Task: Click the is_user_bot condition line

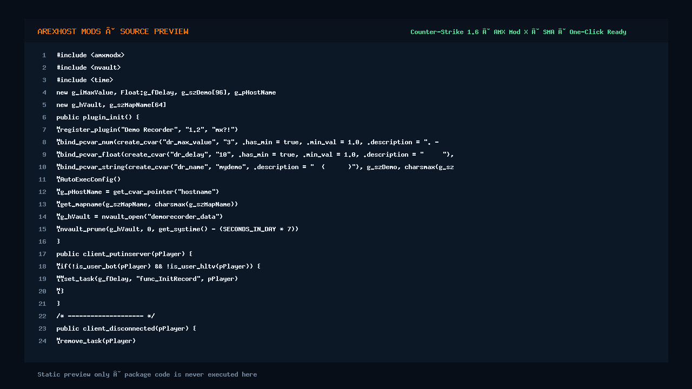Action: pyautogui.click(x=158, y=266)
